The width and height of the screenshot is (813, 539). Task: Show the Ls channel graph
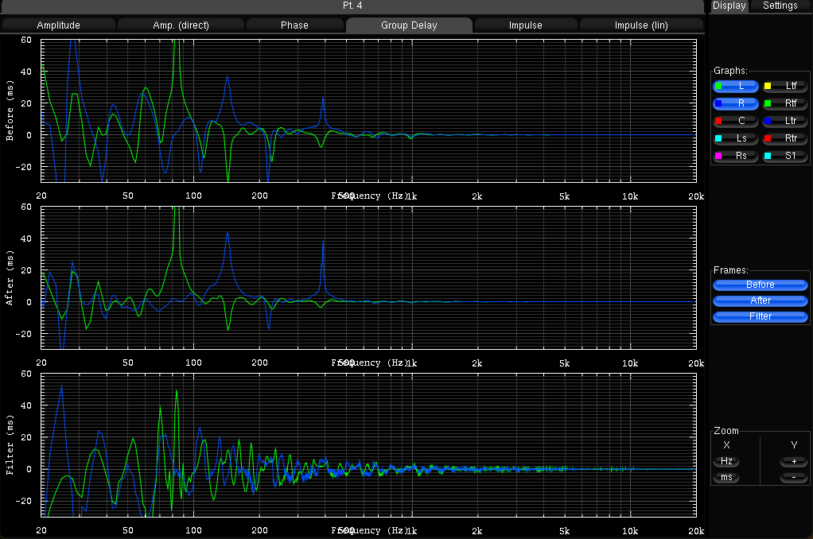coord(737,138)
